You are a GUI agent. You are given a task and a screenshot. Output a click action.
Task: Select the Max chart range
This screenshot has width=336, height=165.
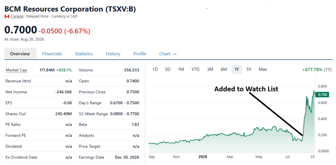263,69
